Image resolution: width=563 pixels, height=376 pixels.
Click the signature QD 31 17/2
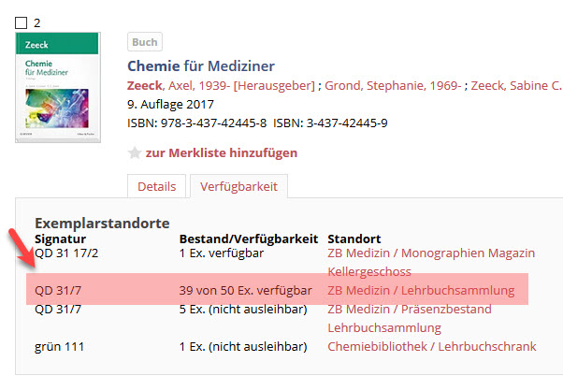(x=66, y=253)
